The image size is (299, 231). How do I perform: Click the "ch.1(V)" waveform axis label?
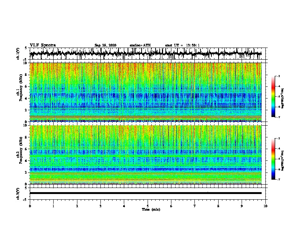(x=18, y=54)
